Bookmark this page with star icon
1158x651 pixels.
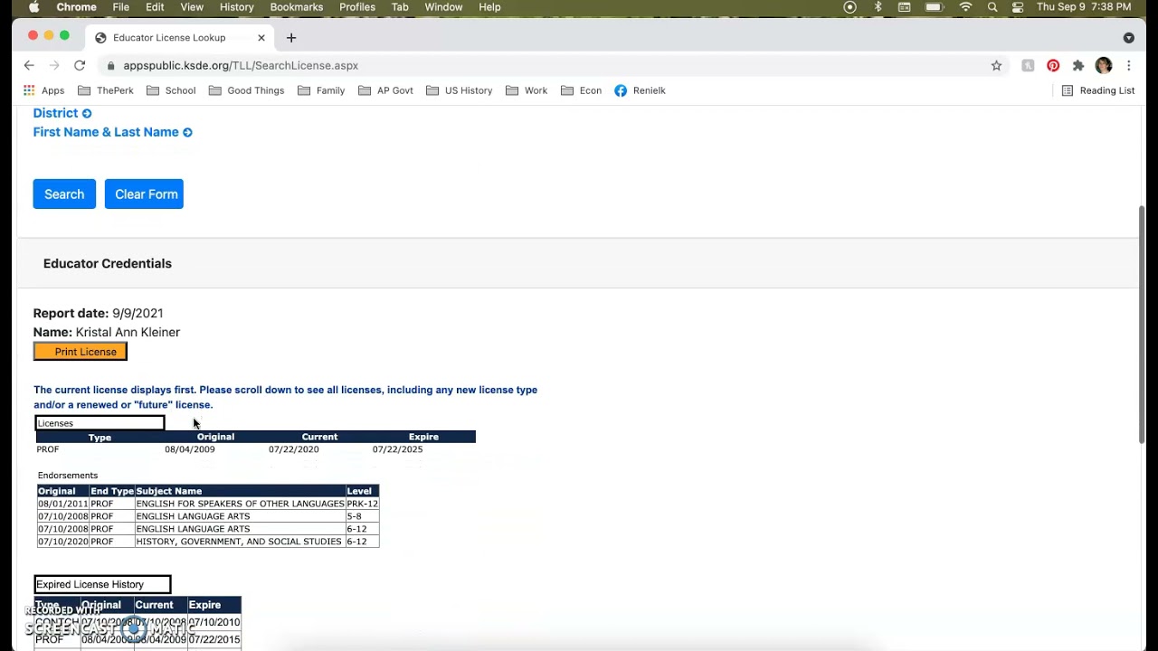coord(996,65)
